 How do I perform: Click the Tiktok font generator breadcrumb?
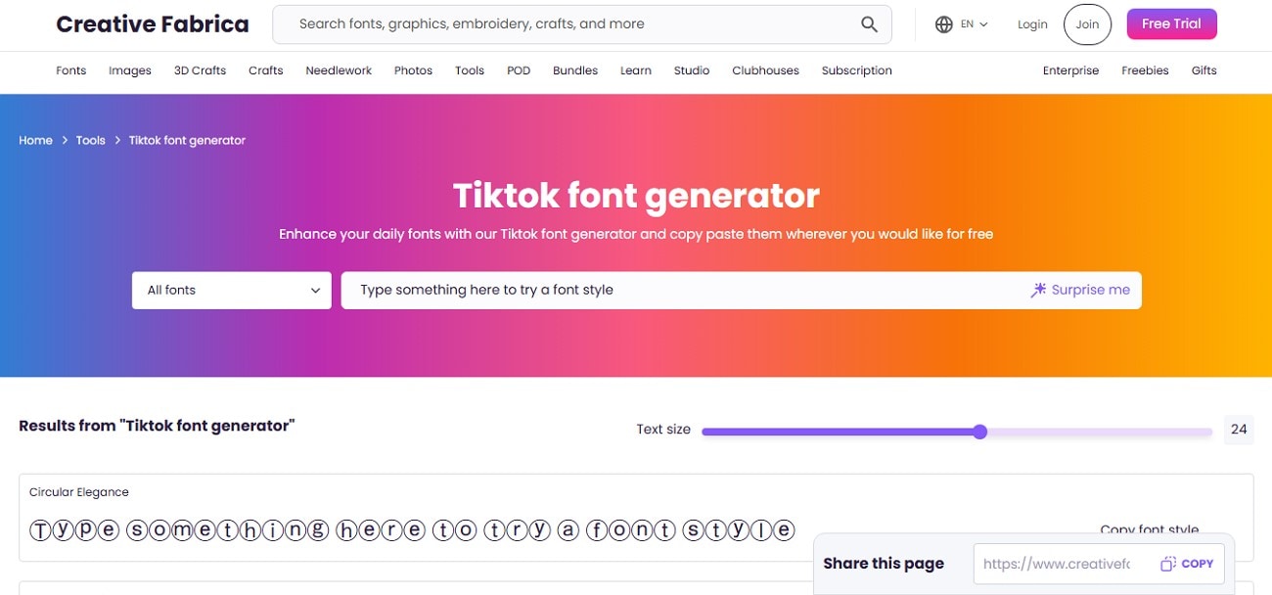click(187, 140)
